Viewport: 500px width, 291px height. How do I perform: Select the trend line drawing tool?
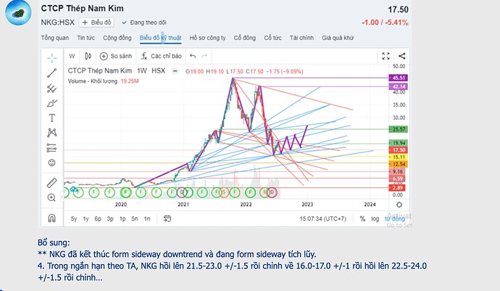[51, 73]
